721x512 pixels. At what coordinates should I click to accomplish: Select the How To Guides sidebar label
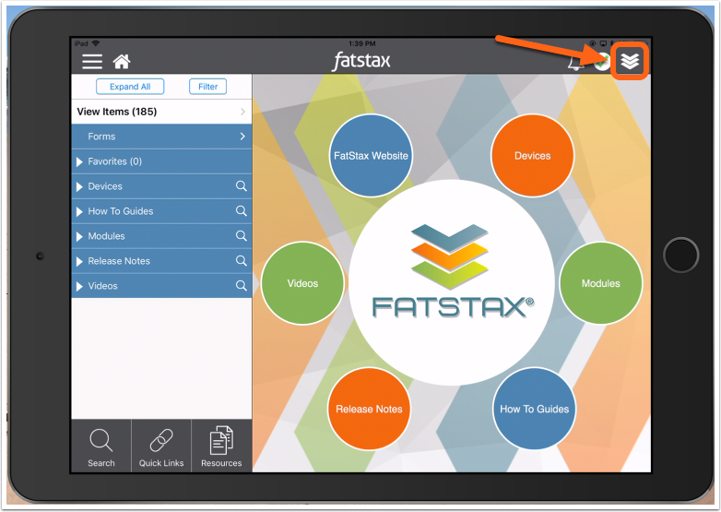coord(121,211)
